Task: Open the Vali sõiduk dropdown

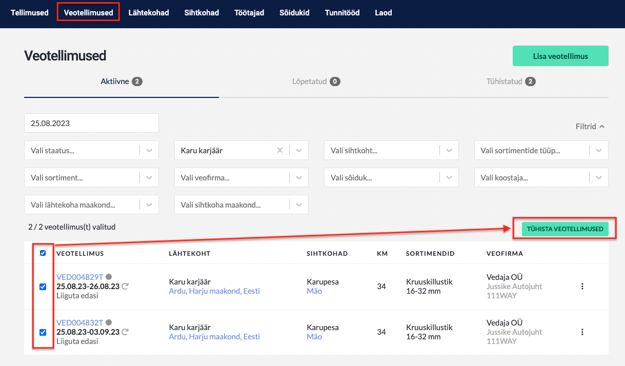Action: (x=391, y=178)
